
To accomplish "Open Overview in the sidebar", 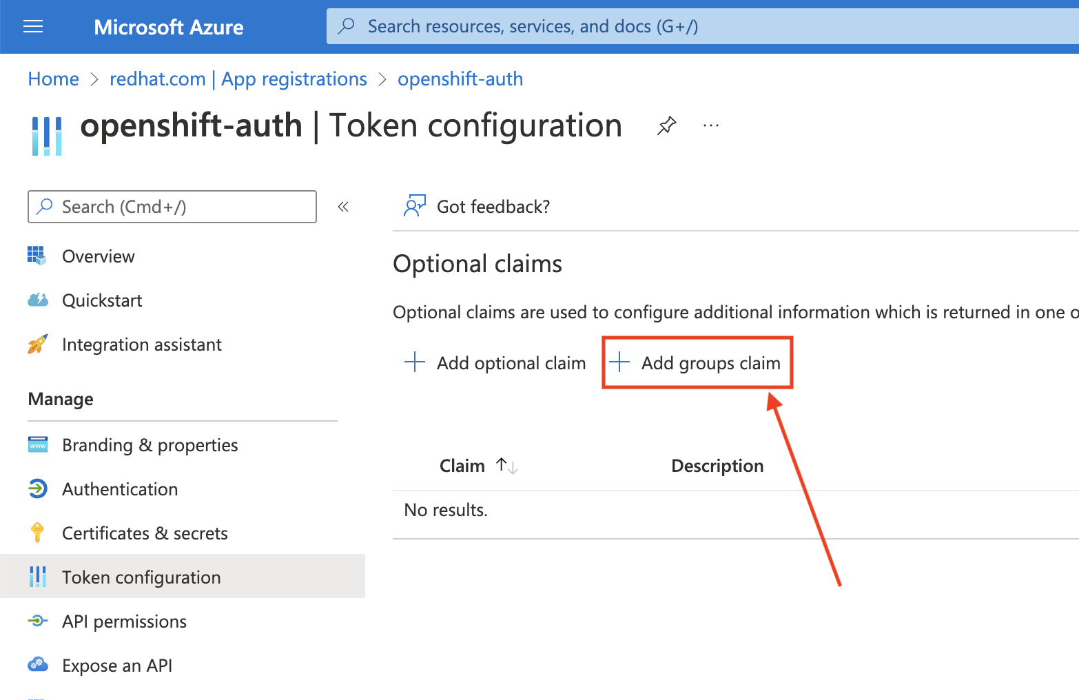I will 98,256.
